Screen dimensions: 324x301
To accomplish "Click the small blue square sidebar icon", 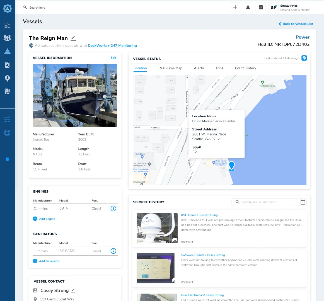I will [x=8, y=159].
